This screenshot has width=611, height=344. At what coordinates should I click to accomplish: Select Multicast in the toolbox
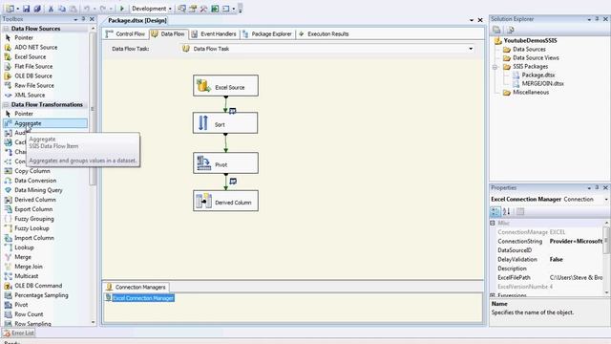click(x=27, y=276)
